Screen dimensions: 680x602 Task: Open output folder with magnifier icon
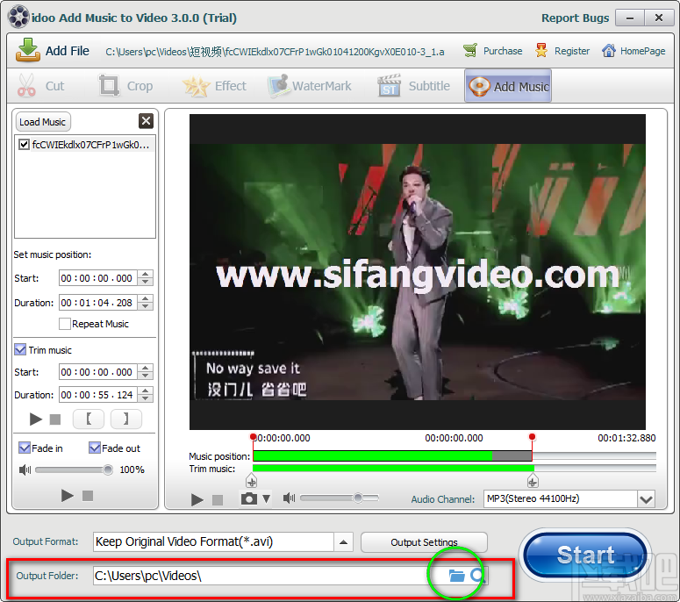click(x=478, y=576)
